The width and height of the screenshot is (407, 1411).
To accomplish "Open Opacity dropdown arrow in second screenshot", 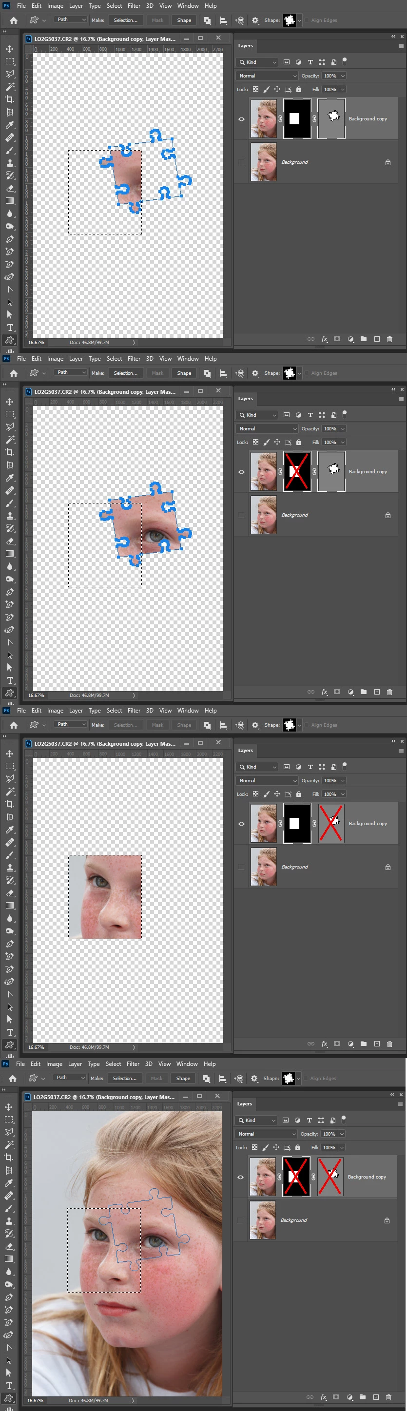I will [343, 429].
